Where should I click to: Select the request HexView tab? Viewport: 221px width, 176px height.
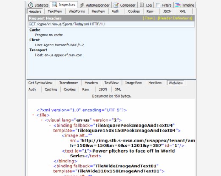[98, 11]
